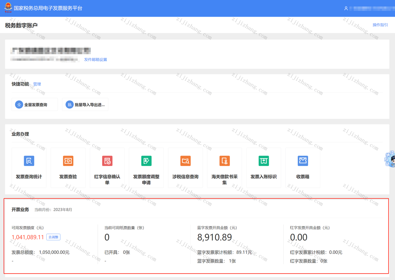Click 发票总额度 1,050,000.00元 text

click(x=40, y=252)
